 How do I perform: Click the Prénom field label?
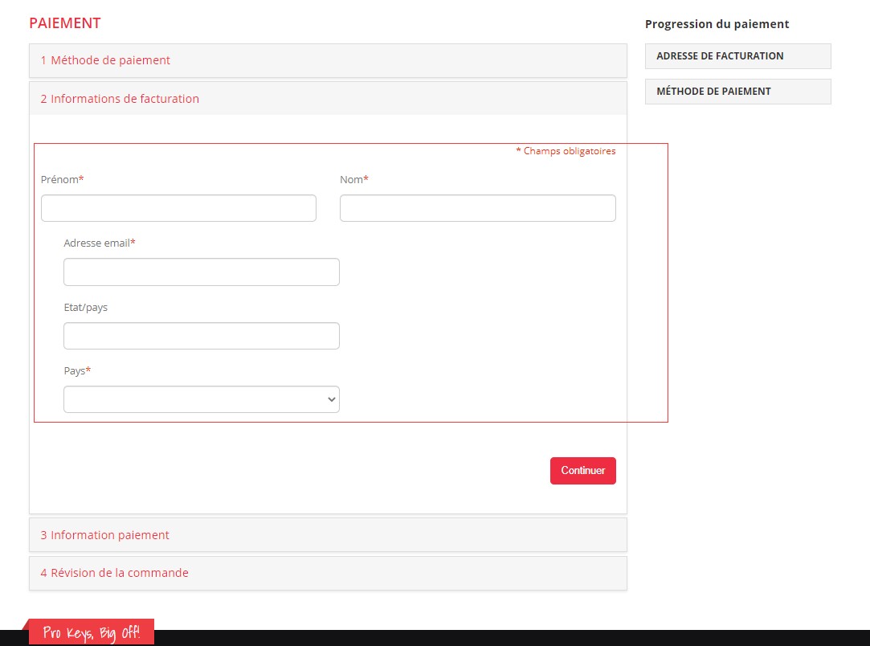tap(60, 180)
